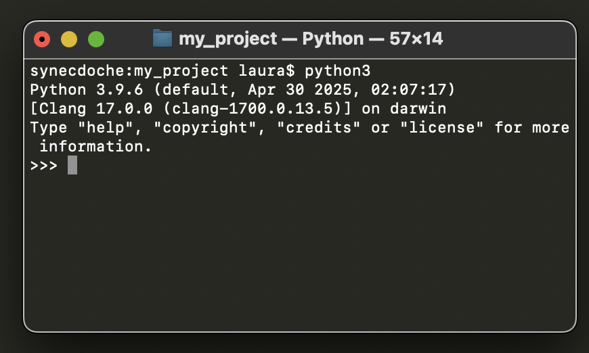
Task: Zoom the window using the green button
Action: [96, 39]
